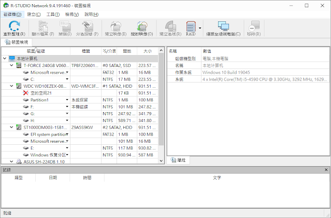The image size is (331, 218).
Task: Open dropdown arrow for G: partition
Action: 67,114
